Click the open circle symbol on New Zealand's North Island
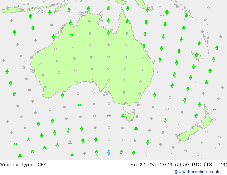This screenshot has height=175, width=227. [x=211, y=121]
